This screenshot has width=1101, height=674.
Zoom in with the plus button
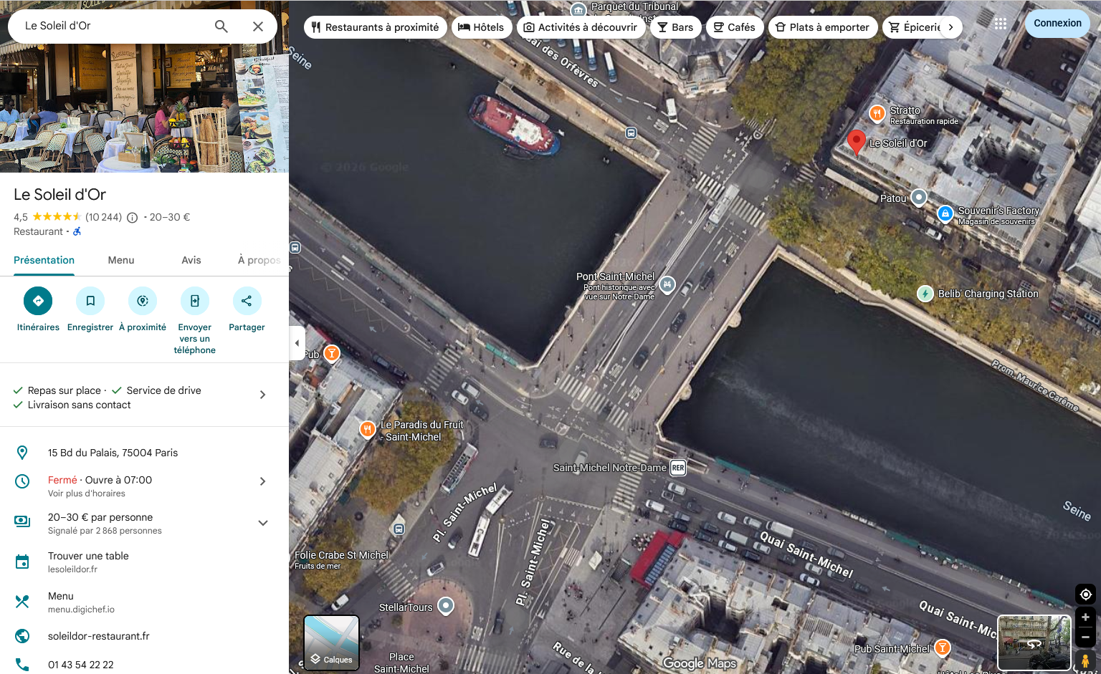[x=1085, y=617]
